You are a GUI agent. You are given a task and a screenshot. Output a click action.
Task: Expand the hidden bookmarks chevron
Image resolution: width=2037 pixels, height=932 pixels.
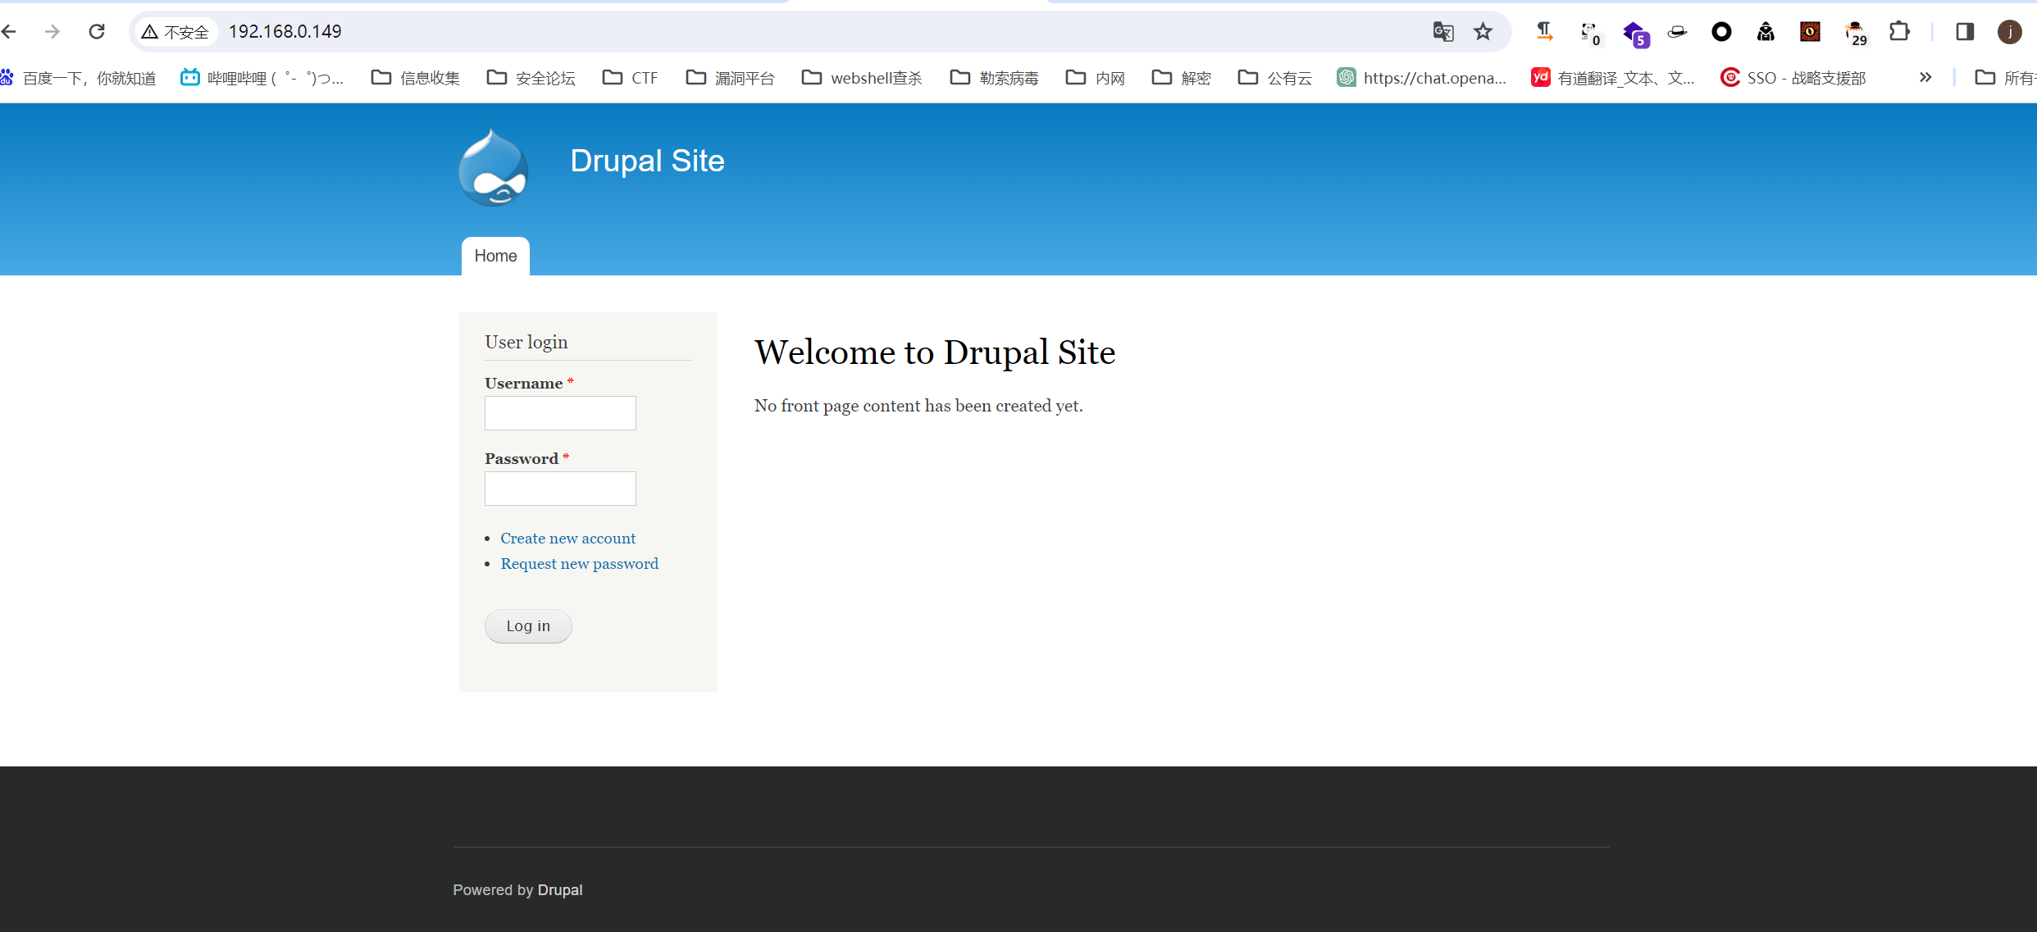[1925, 77]
